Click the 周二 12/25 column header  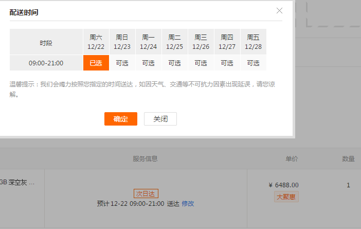point(174,42)
